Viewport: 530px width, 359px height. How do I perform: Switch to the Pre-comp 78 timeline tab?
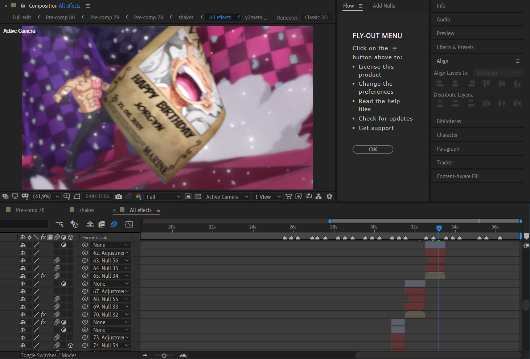tap(30, 210)
